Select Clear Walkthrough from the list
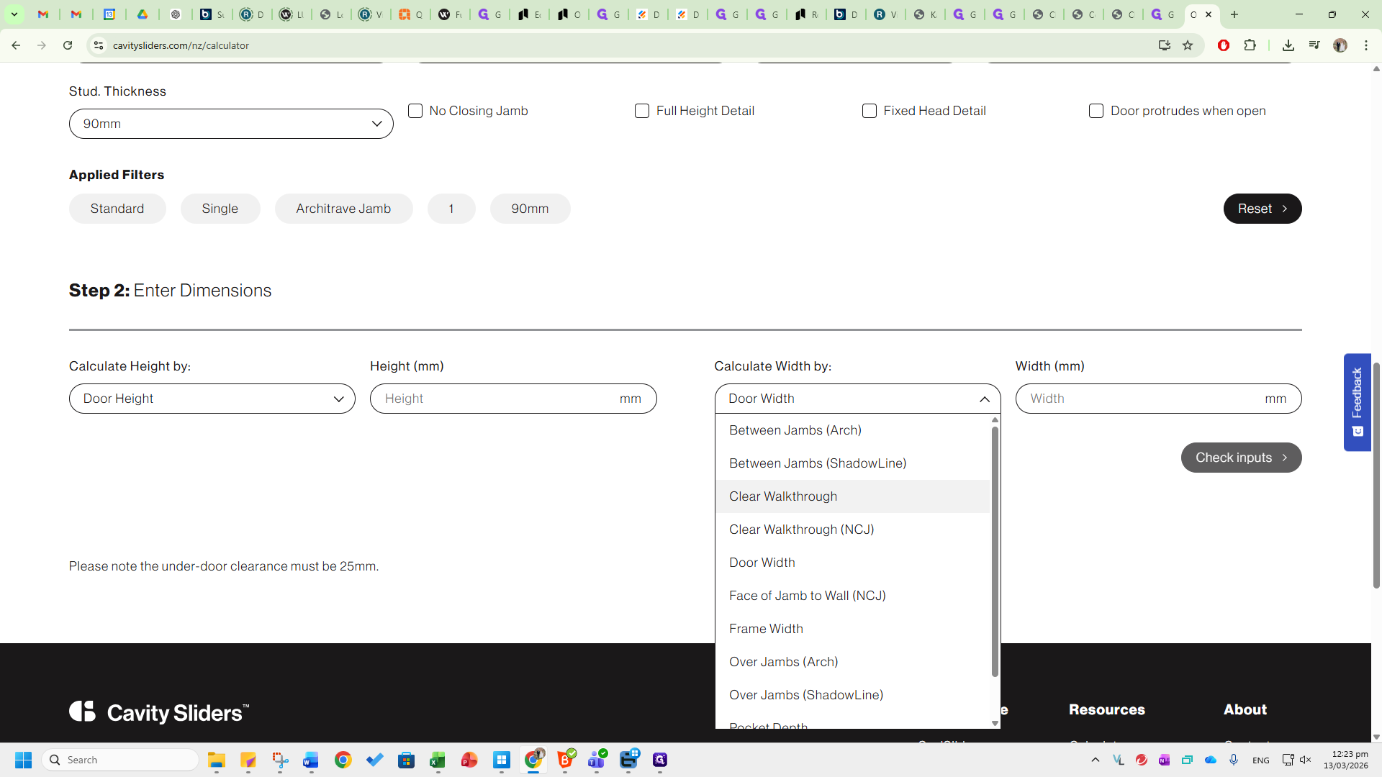1382x777 pixels. pyautogui.click(x=783, y=496)
